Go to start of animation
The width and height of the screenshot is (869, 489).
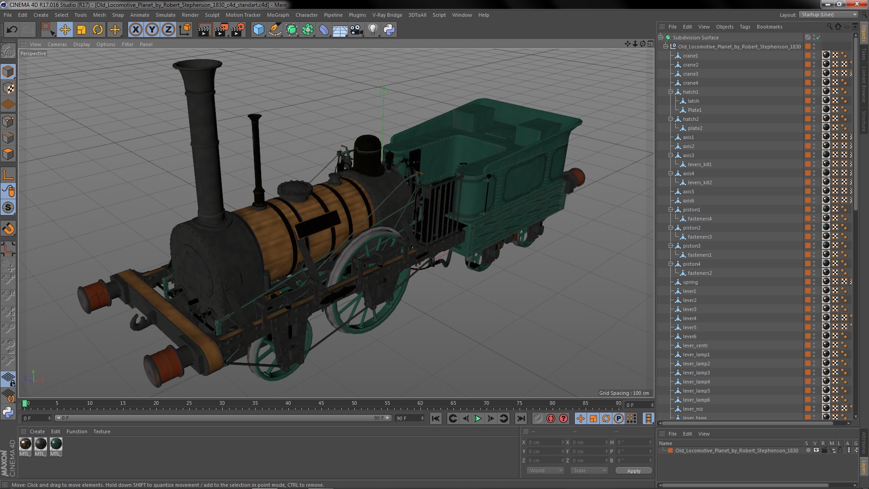(x=435, y=419)
